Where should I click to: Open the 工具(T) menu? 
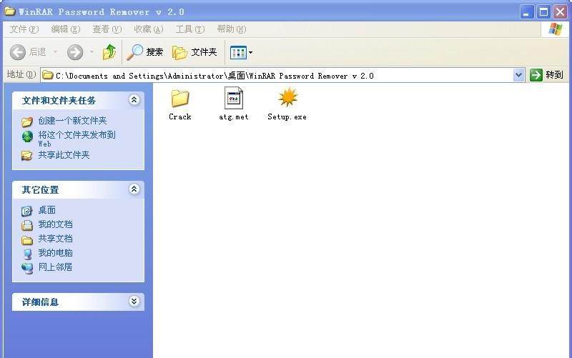coord(190,29)
